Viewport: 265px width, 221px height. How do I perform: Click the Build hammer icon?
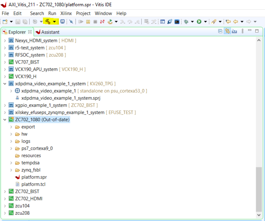(x=48, y=21)
